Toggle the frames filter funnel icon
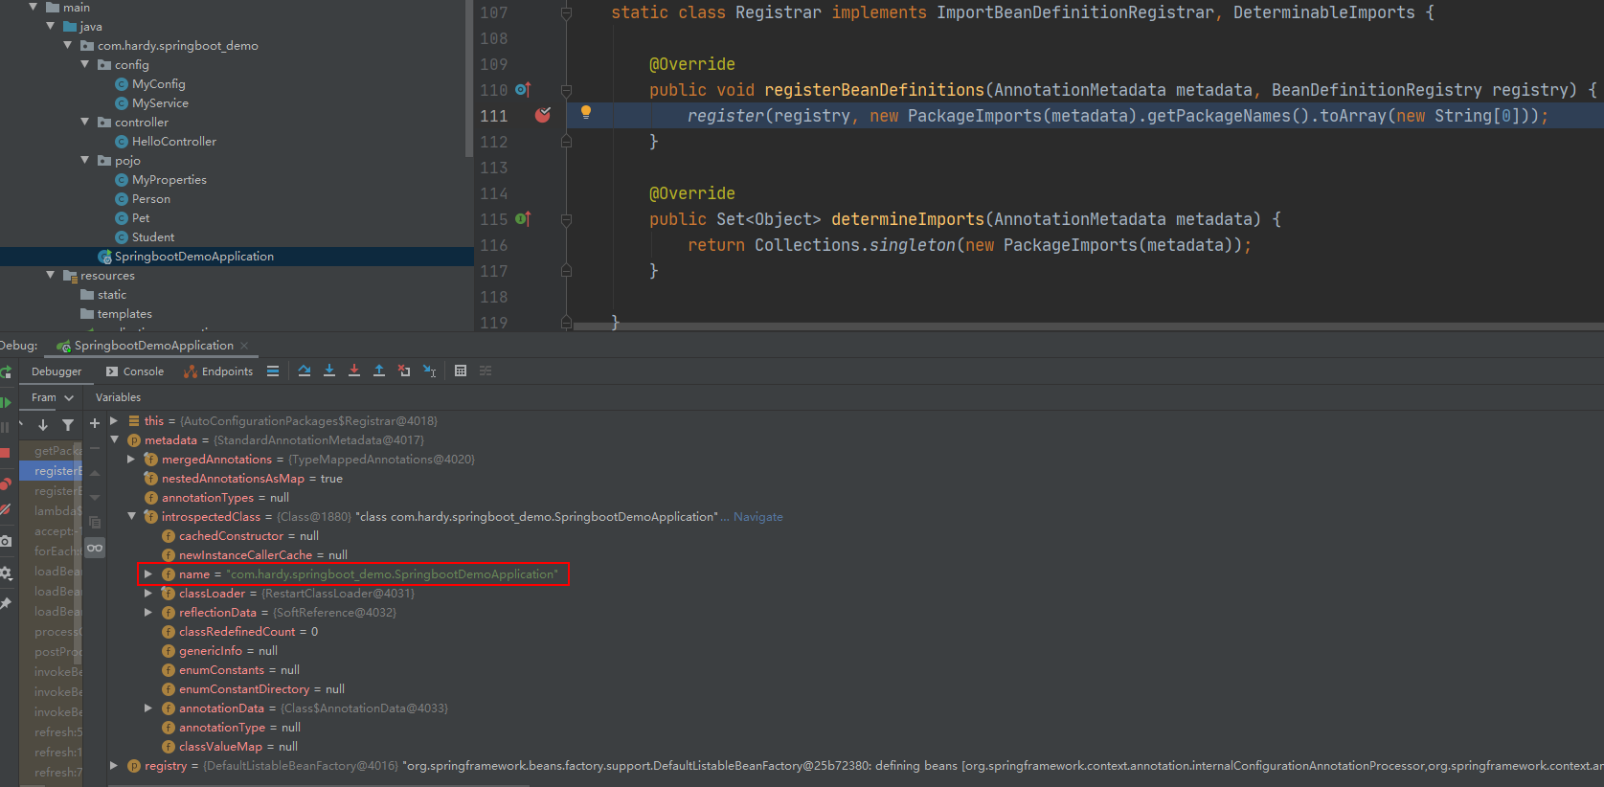This screenshot has height=787, width=1604. coord(68,425)
